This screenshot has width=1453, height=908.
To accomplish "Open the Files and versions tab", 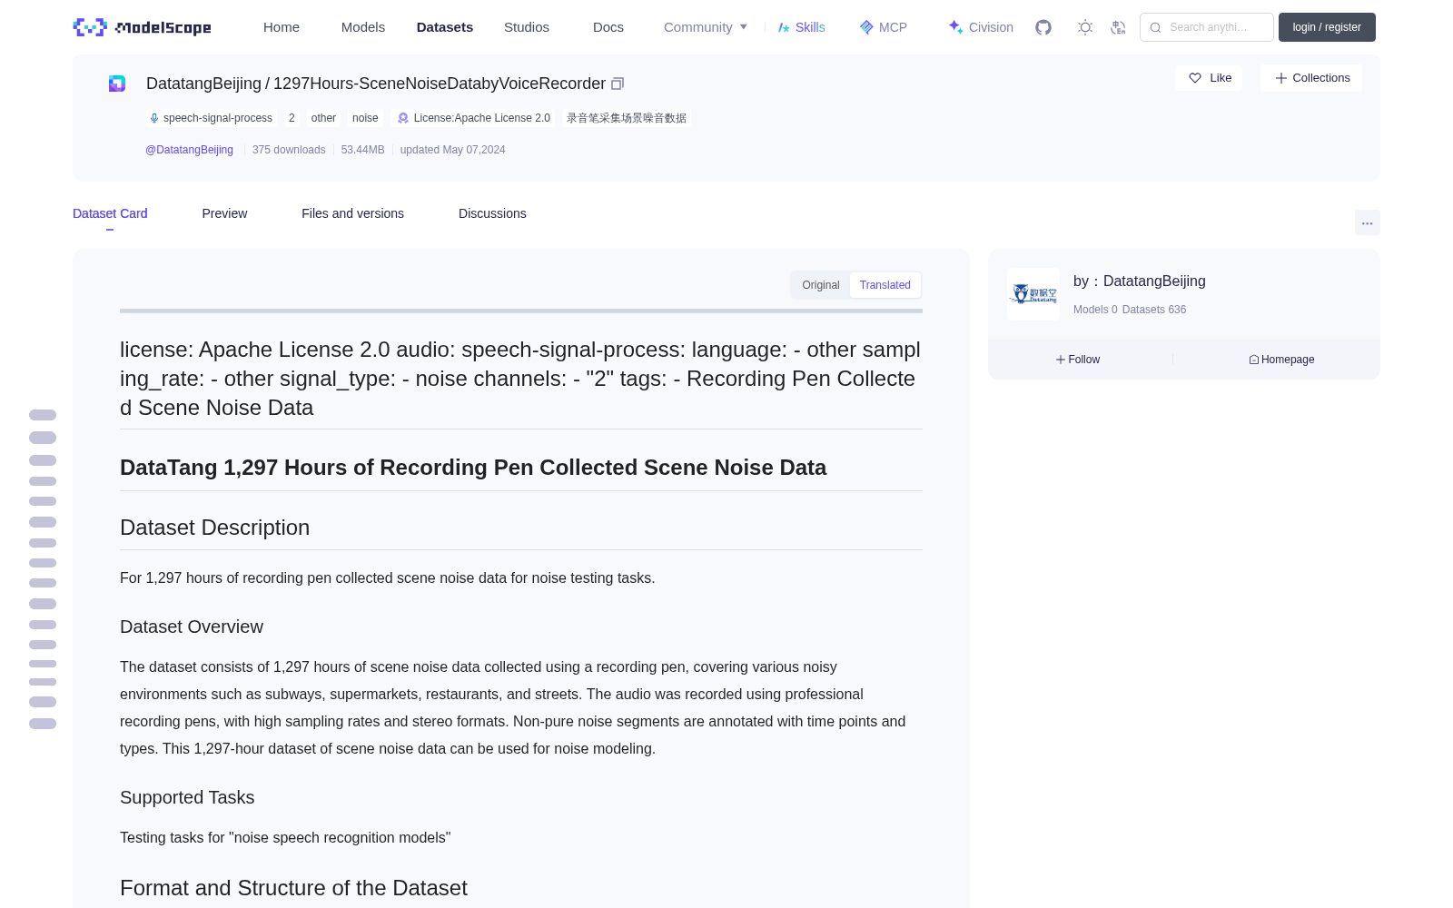I will pyautogui.click(x=352, y=213).
